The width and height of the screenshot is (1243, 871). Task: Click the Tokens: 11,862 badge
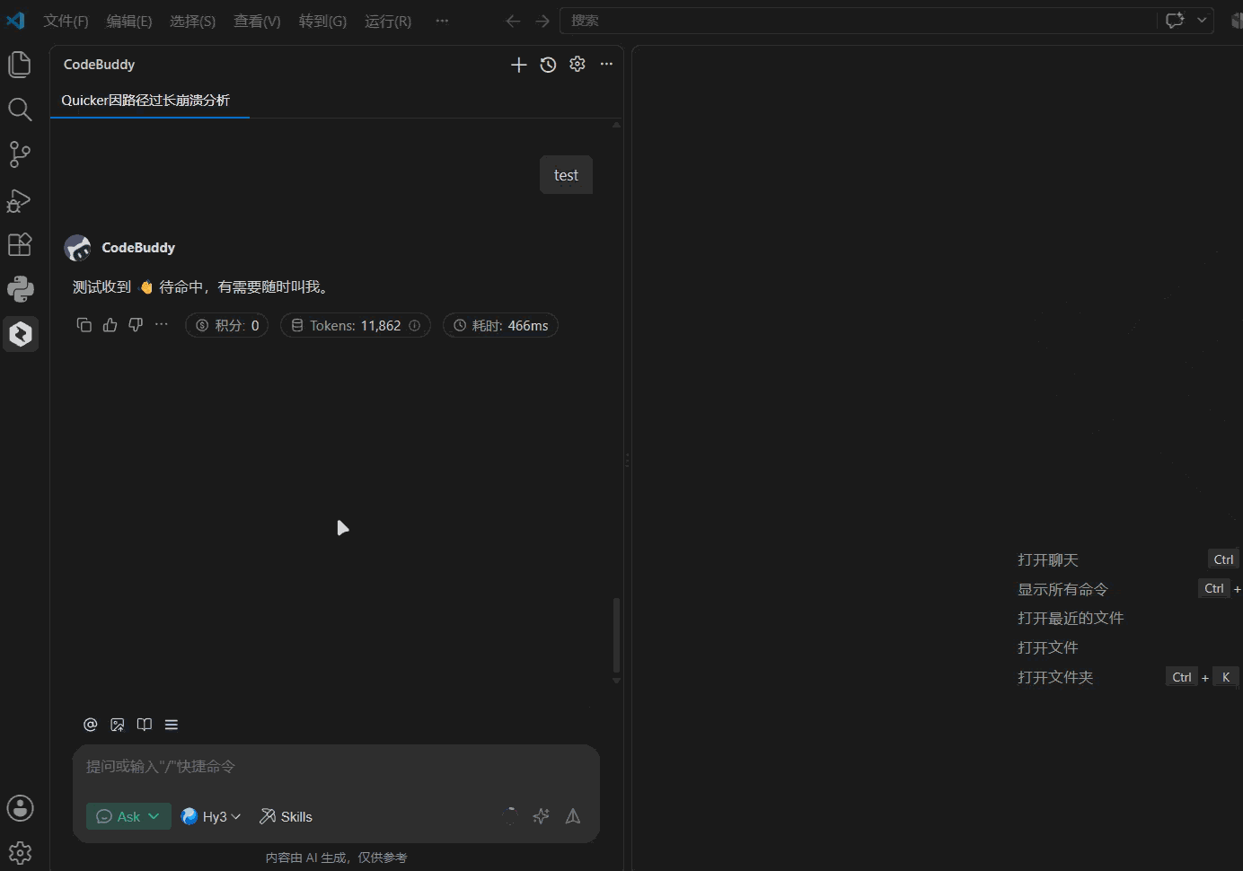(x=356, y=325)
